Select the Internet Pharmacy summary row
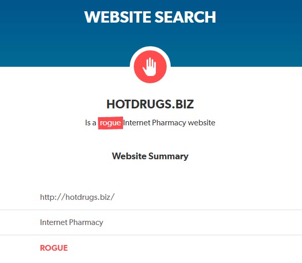The width and height of the screenshot is (302, 263). 151,222
